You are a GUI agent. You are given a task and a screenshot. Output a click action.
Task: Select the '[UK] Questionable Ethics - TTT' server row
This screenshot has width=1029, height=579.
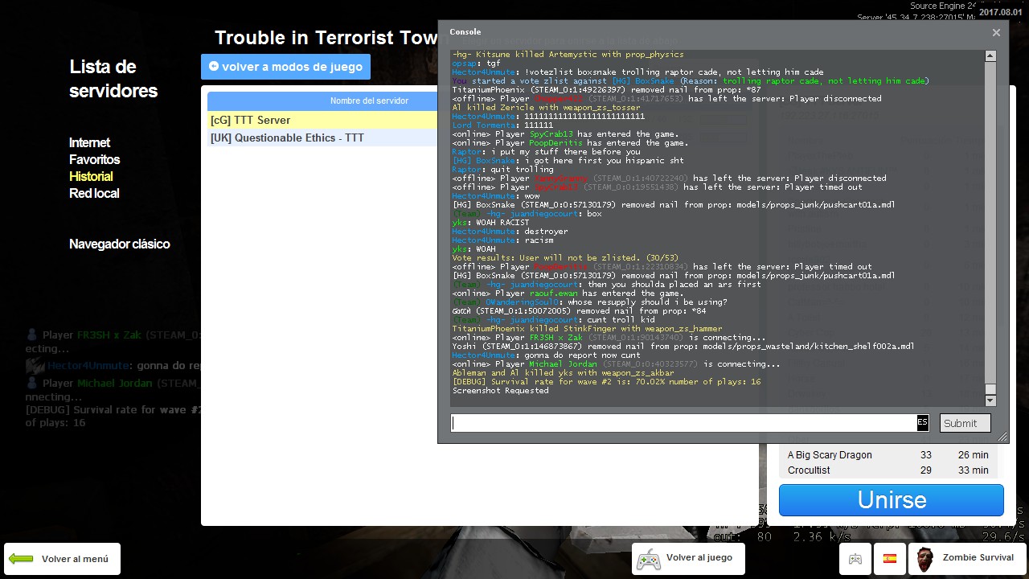[323, 138]
